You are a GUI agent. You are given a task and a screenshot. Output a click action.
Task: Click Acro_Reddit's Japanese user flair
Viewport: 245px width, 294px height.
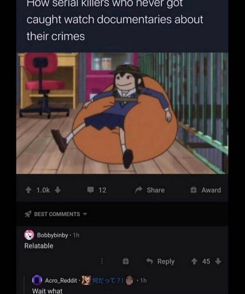pyautogui.click(x=108, y=281)
